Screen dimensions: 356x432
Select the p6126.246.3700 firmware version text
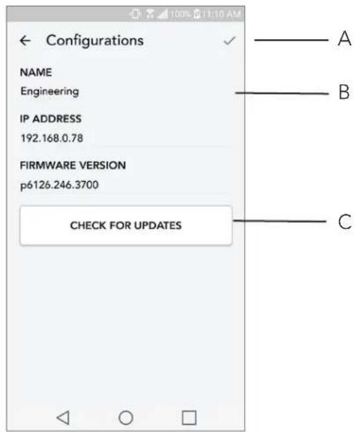coord(60,185)
